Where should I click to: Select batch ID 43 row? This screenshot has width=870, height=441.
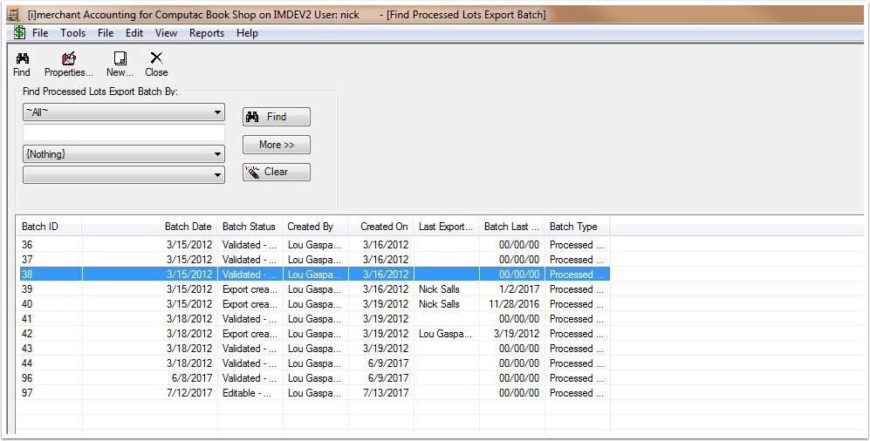(314, 349)
